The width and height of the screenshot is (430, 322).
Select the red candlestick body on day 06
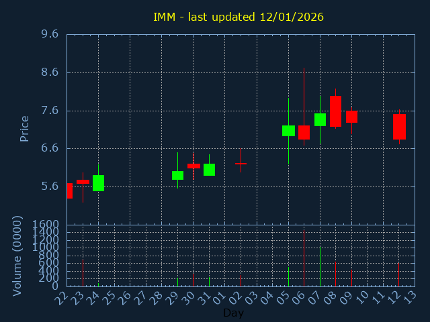304,132
